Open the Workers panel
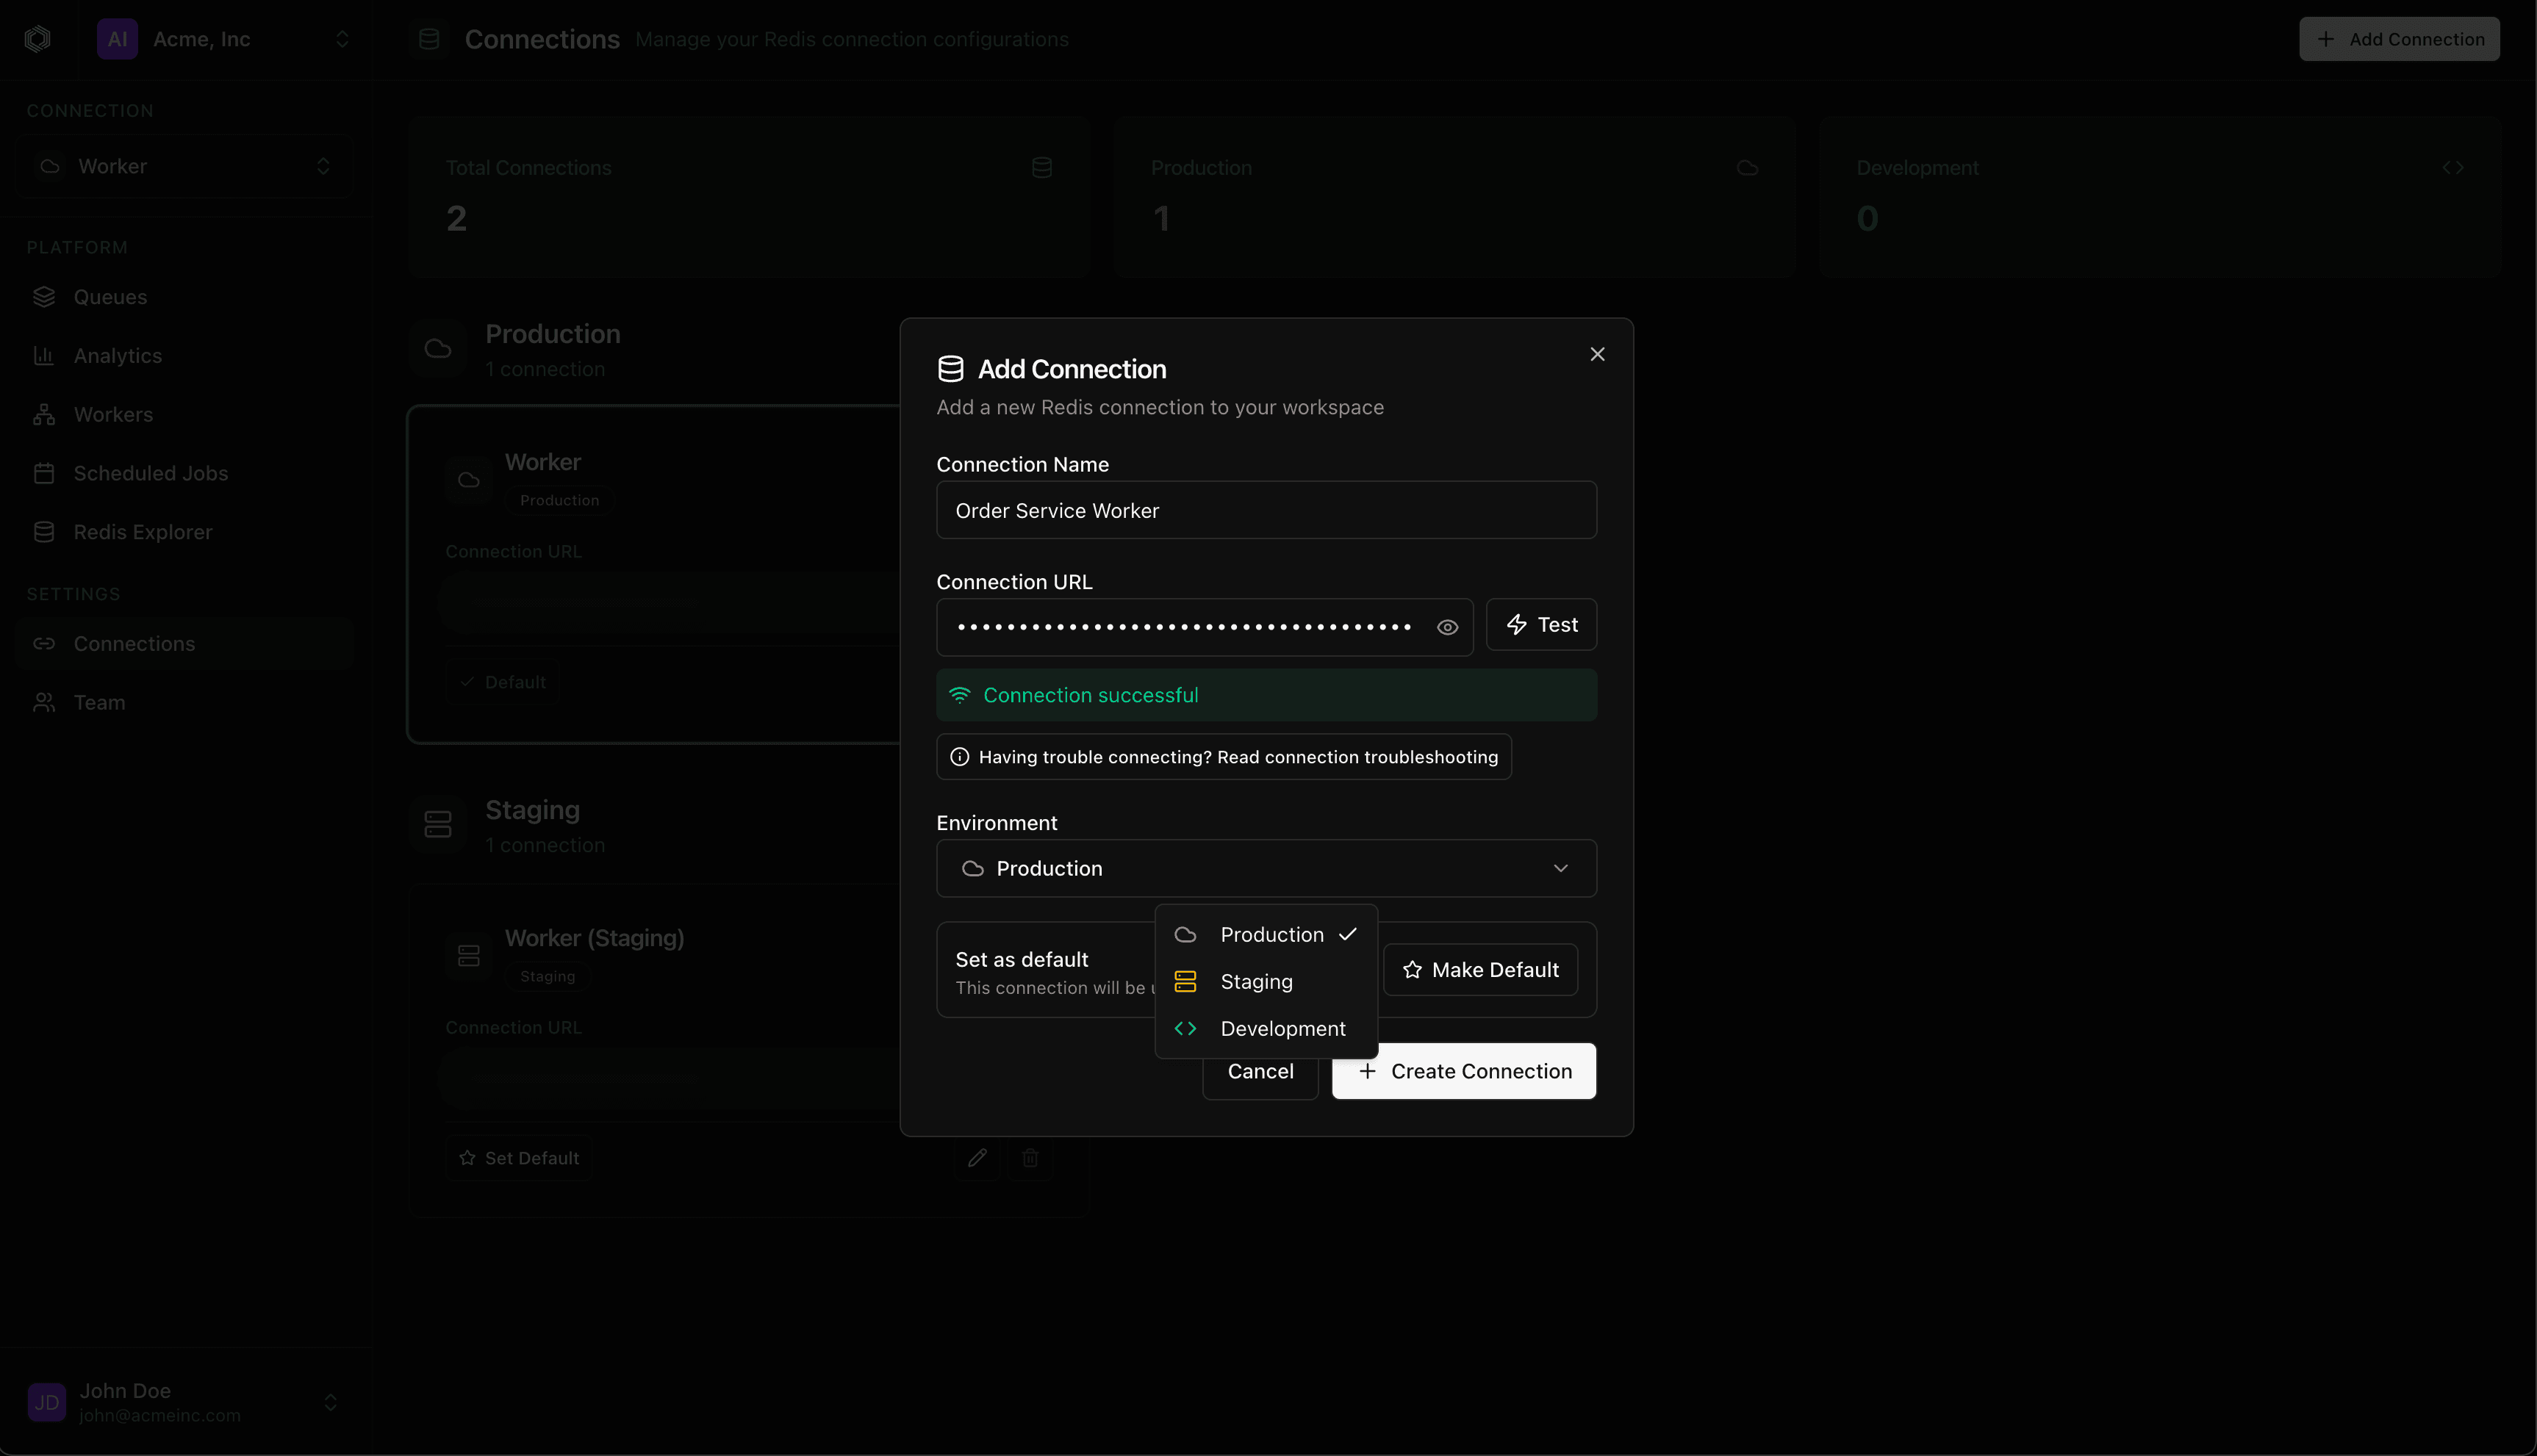Viewport: 2537px width, 1456px height. (x=113, y=414)
